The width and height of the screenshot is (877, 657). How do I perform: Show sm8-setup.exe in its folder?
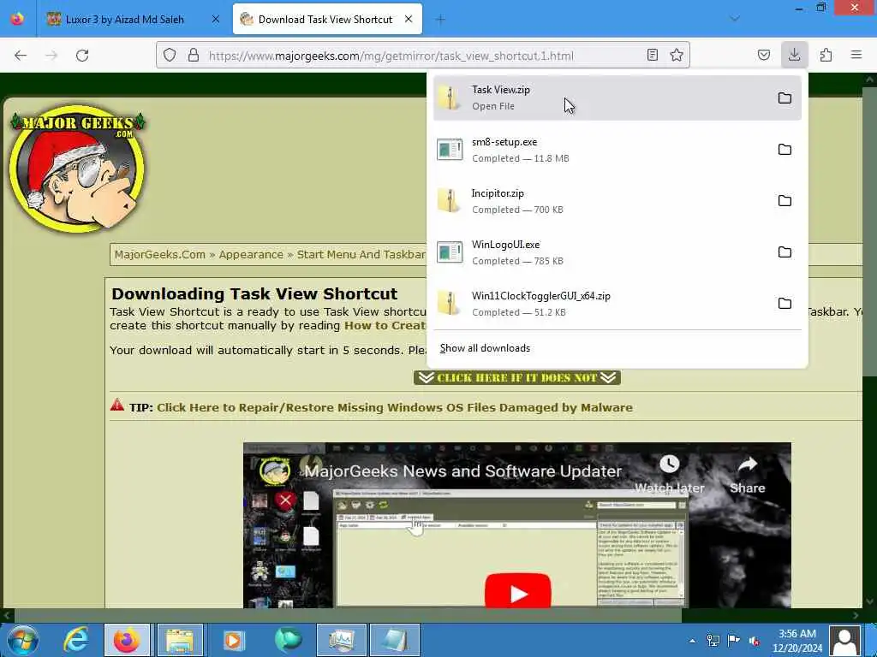point(785,149)
